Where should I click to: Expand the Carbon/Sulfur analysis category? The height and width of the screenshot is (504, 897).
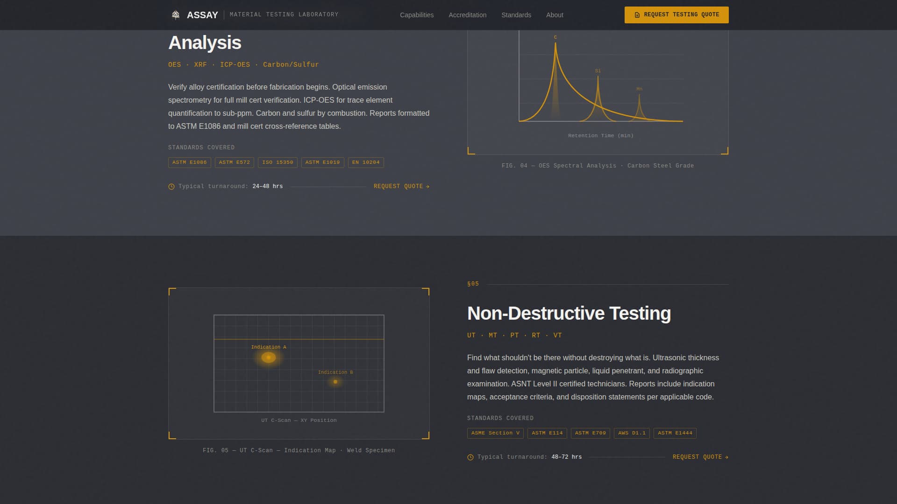[290, 64]
